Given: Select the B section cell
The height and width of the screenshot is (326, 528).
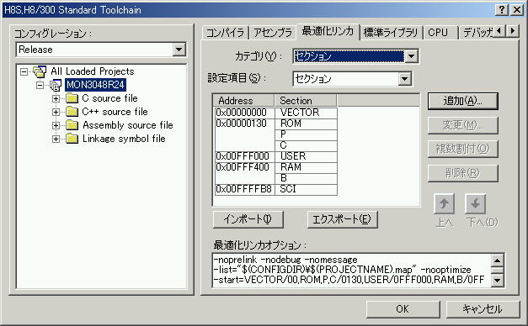Looking at the screenshot, I should pos(306,178).
